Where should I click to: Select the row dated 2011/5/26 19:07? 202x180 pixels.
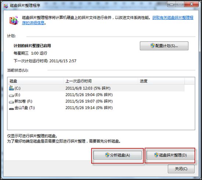tap(96, 101)
